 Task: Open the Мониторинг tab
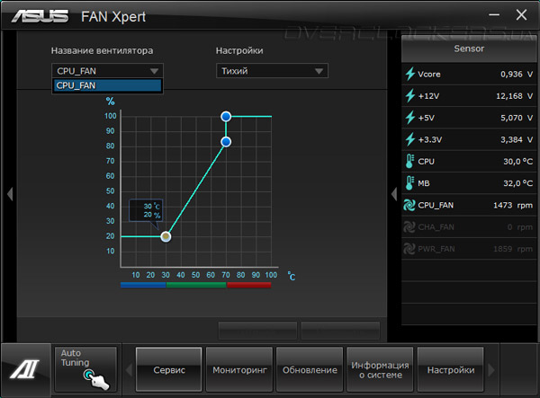click(x=239, y=369)
